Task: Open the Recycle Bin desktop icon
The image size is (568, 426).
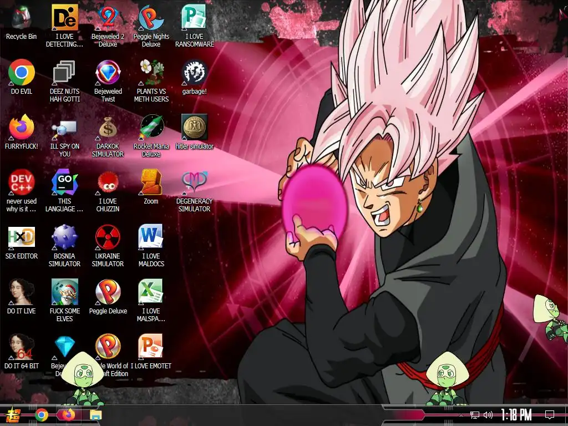Action: point(22,23)
